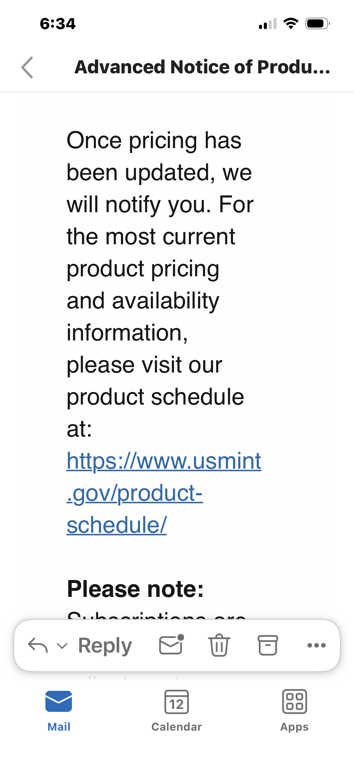
Task: Tap the 6:34 clock in status bar
Action: point(58,24)
